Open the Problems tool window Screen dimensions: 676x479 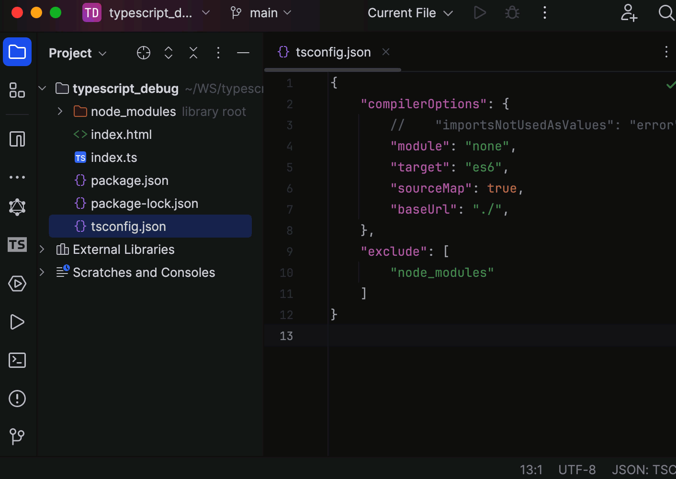point(17,398)
